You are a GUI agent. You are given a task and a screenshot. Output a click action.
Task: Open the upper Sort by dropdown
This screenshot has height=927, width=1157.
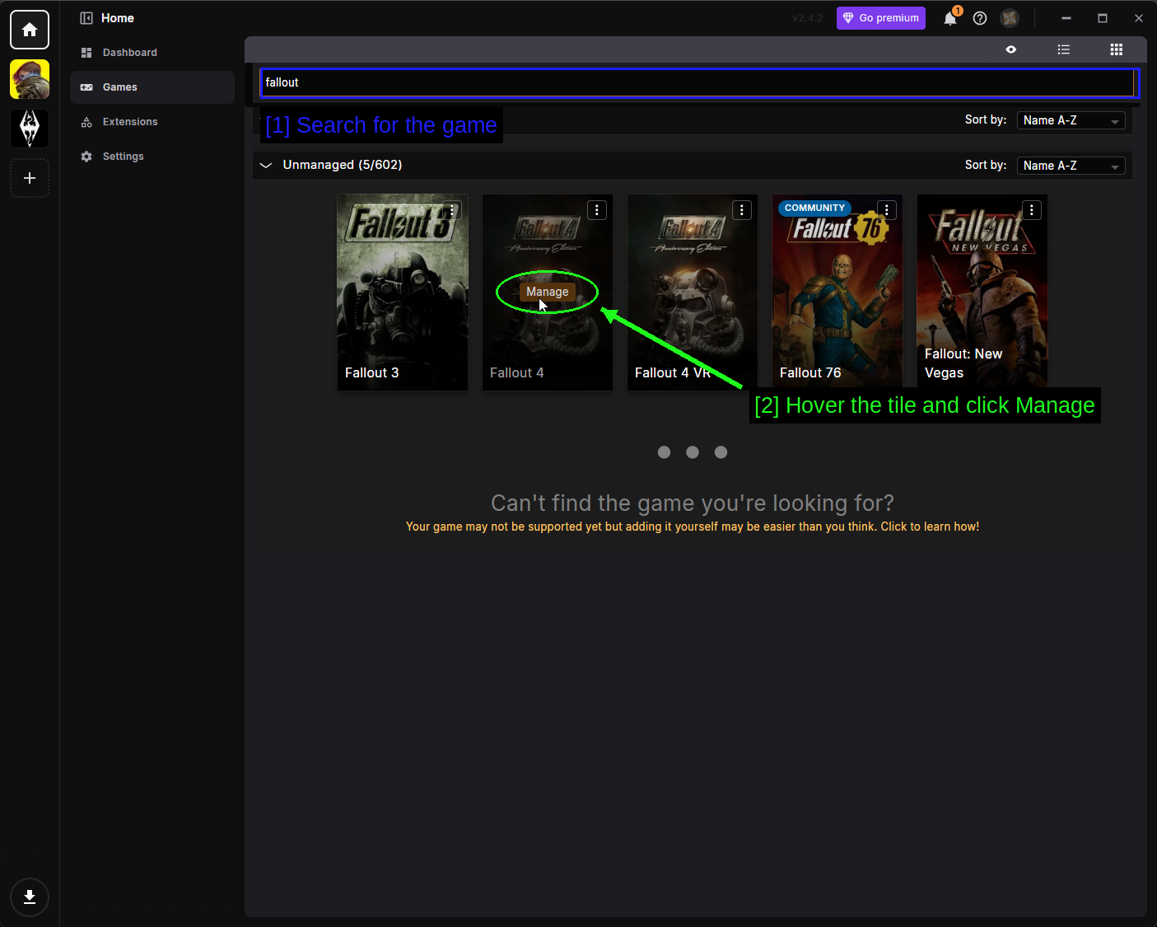[1071, 120]
